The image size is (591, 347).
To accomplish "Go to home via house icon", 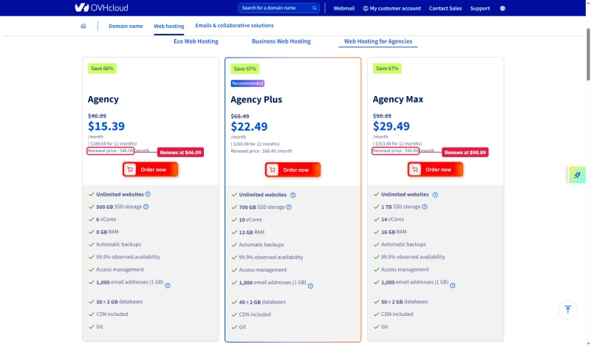I will point(83,26).
